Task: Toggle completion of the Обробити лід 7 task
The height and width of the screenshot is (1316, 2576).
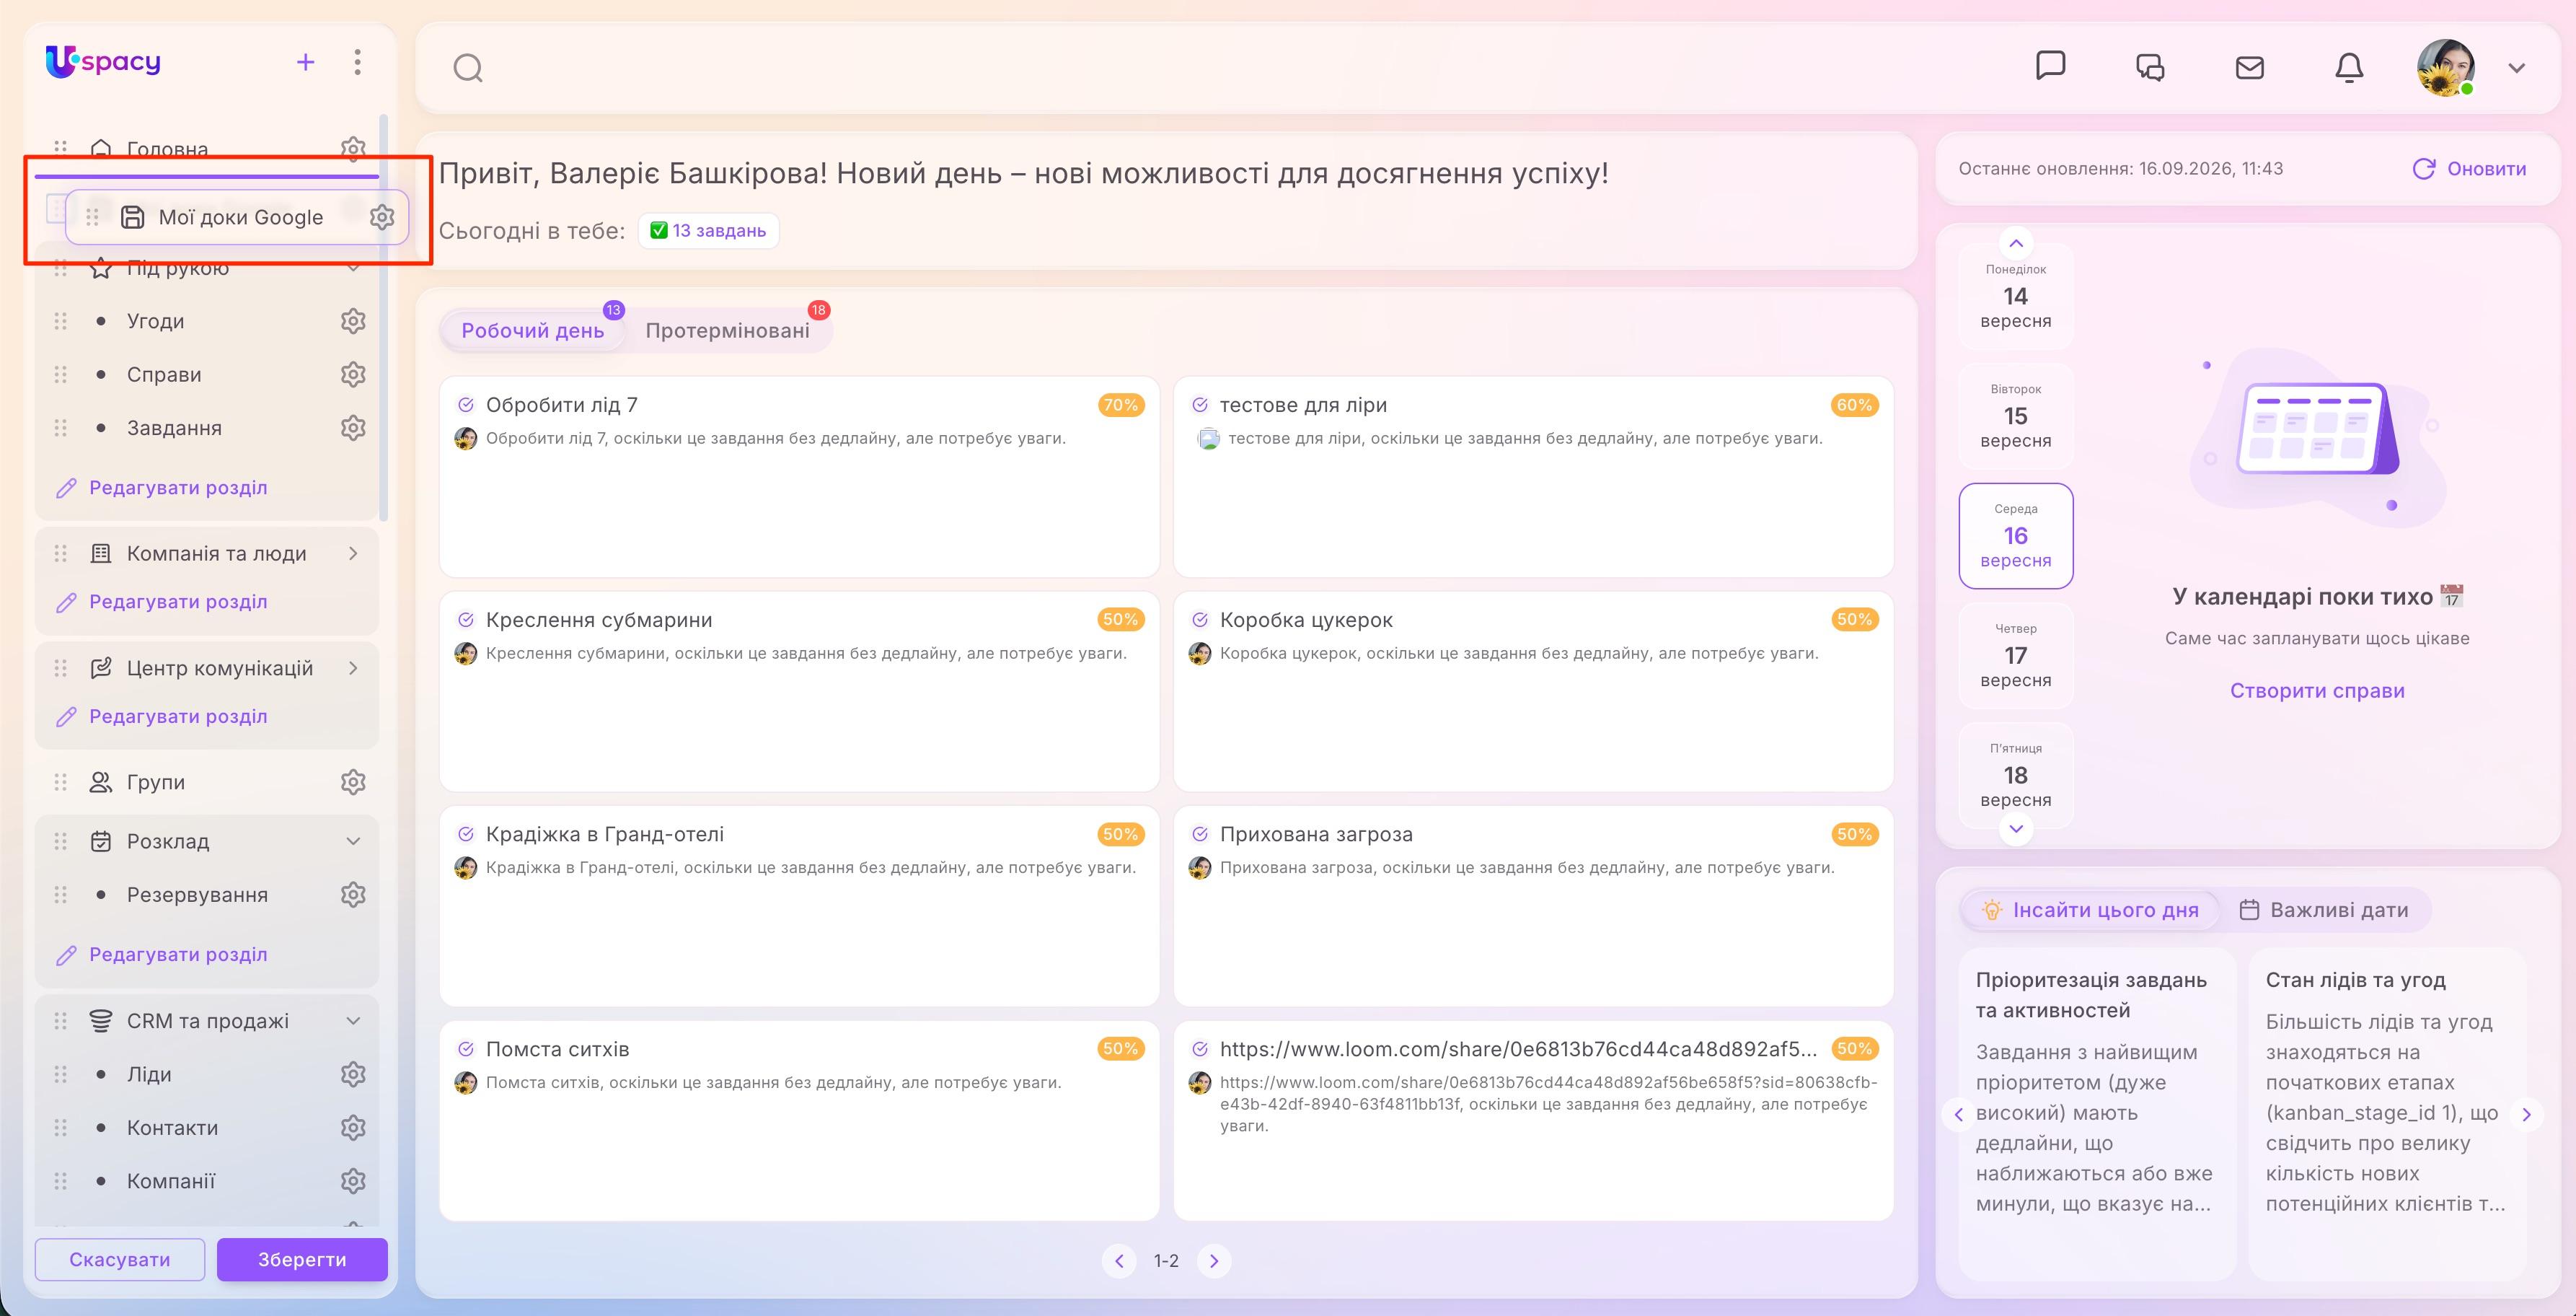Action: coord(466,405)
